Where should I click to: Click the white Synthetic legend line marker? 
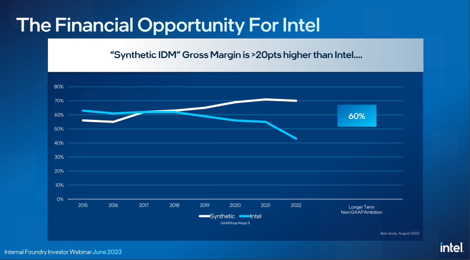204,217
